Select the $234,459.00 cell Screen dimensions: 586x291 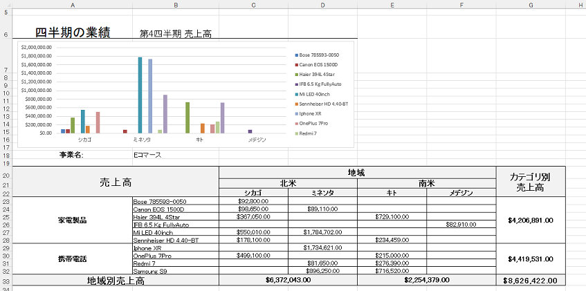pos(392,241)
